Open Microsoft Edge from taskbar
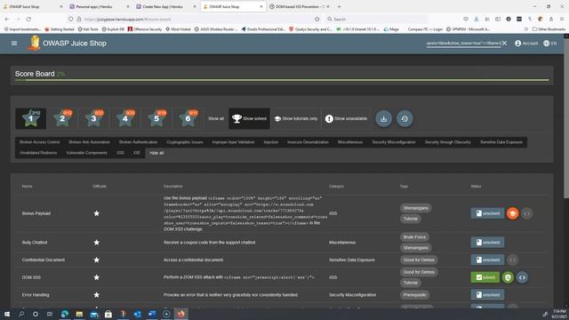The image size is (569, 320). click(x=65, y=314)
